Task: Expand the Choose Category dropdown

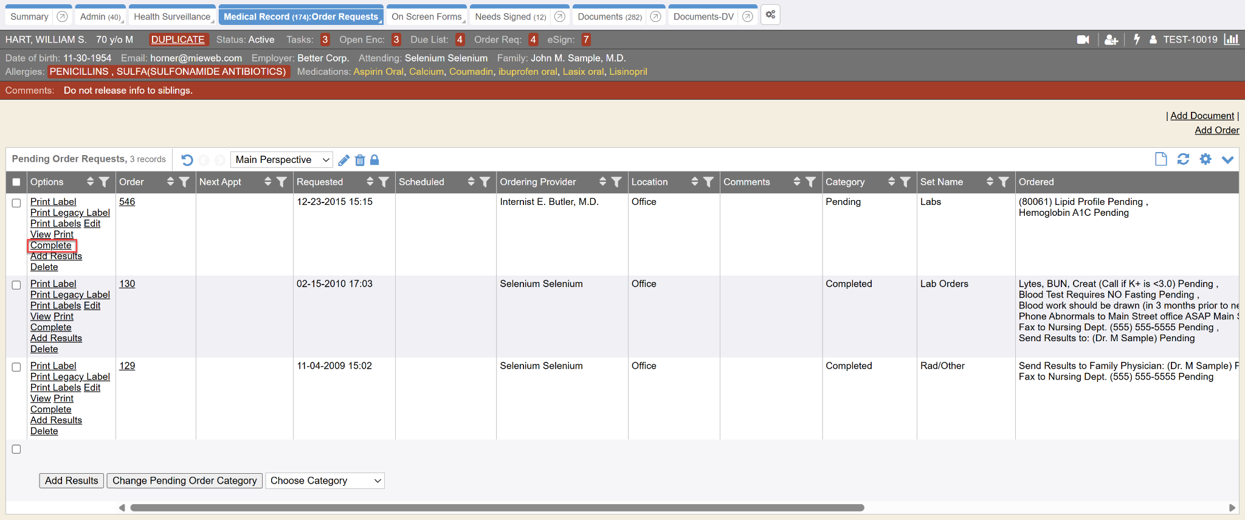Action: coord(325,481)
